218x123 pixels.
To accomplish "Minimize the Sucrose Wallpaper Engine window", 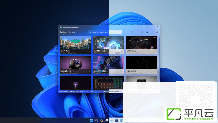I will (x=147, y=26).
